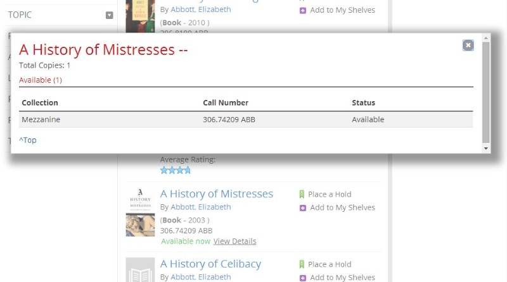The image size is (507, 282).
Task: Click the green bookmark icon for A History of Mistresses hold
Action: click(302, 194)
